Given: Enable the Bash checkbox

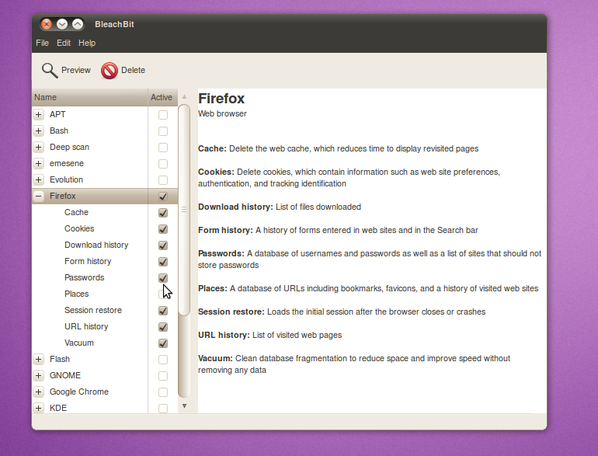Looking at the screenshot, I should pyautogui.click(x=163, y=131).
